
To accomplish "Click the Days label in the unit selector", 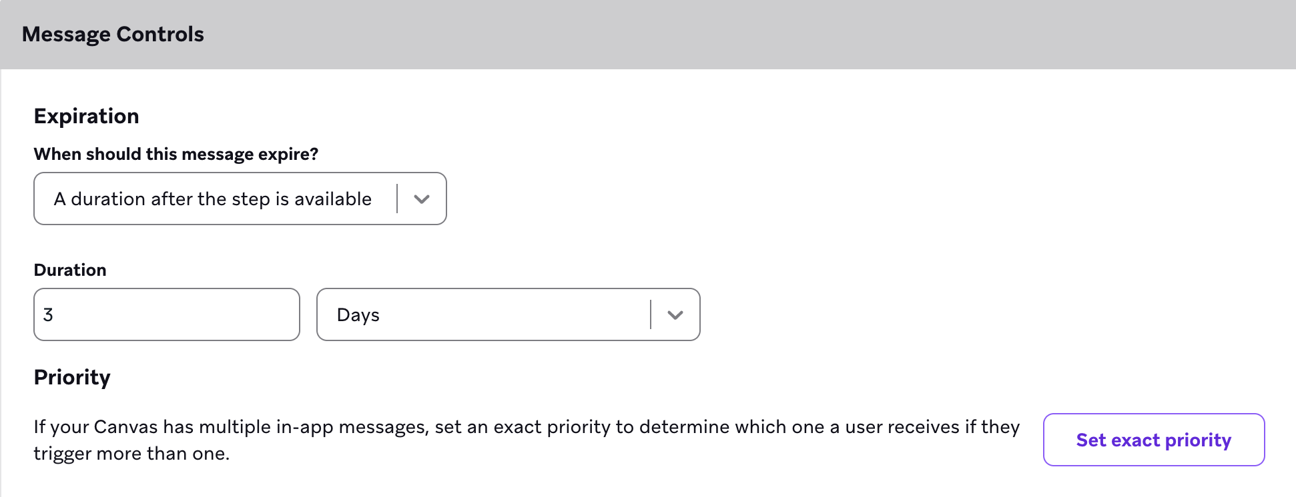I will (x=358, y=314).
